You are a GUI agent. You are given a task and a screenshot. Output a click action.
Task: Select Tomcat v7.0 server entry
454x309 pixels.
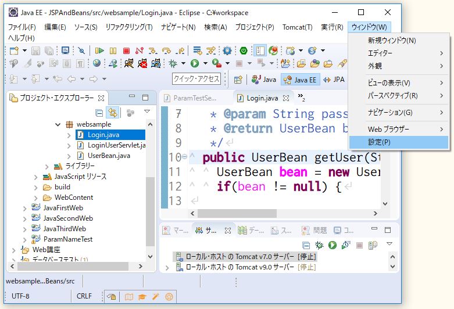tap(246, 257)
